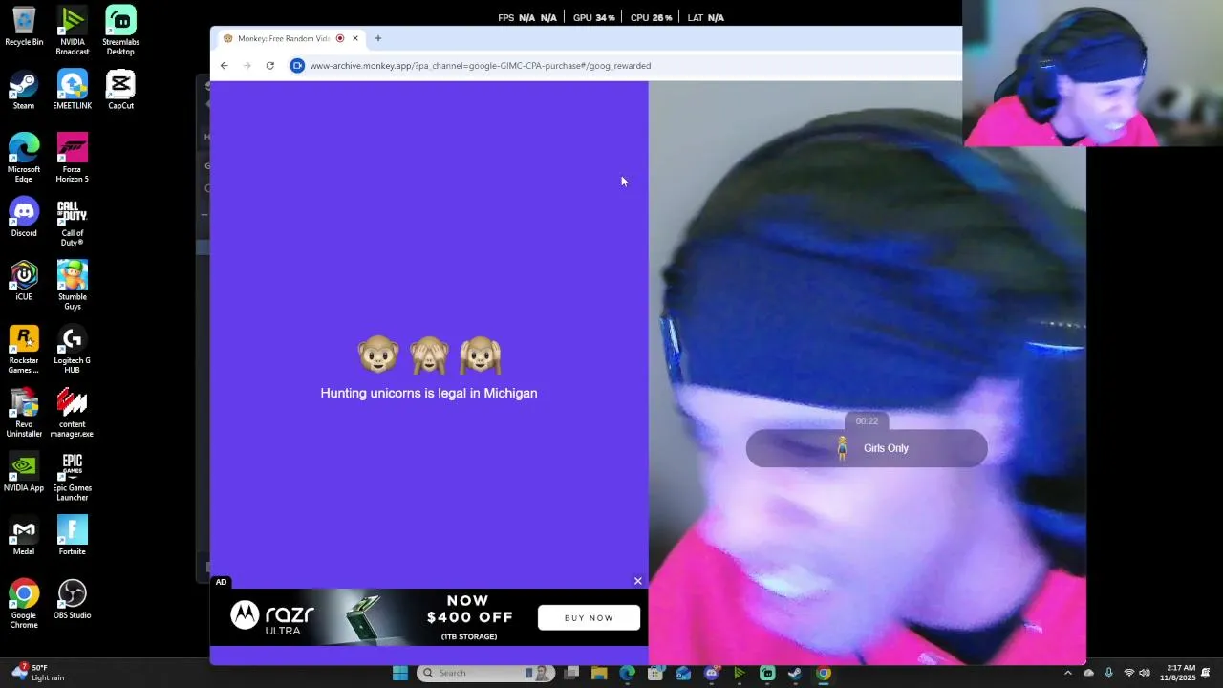Open NVIDIA Broadcast desktop shortcut
This screenshot has height=688, width=1223.
click(x=73, y=30)
